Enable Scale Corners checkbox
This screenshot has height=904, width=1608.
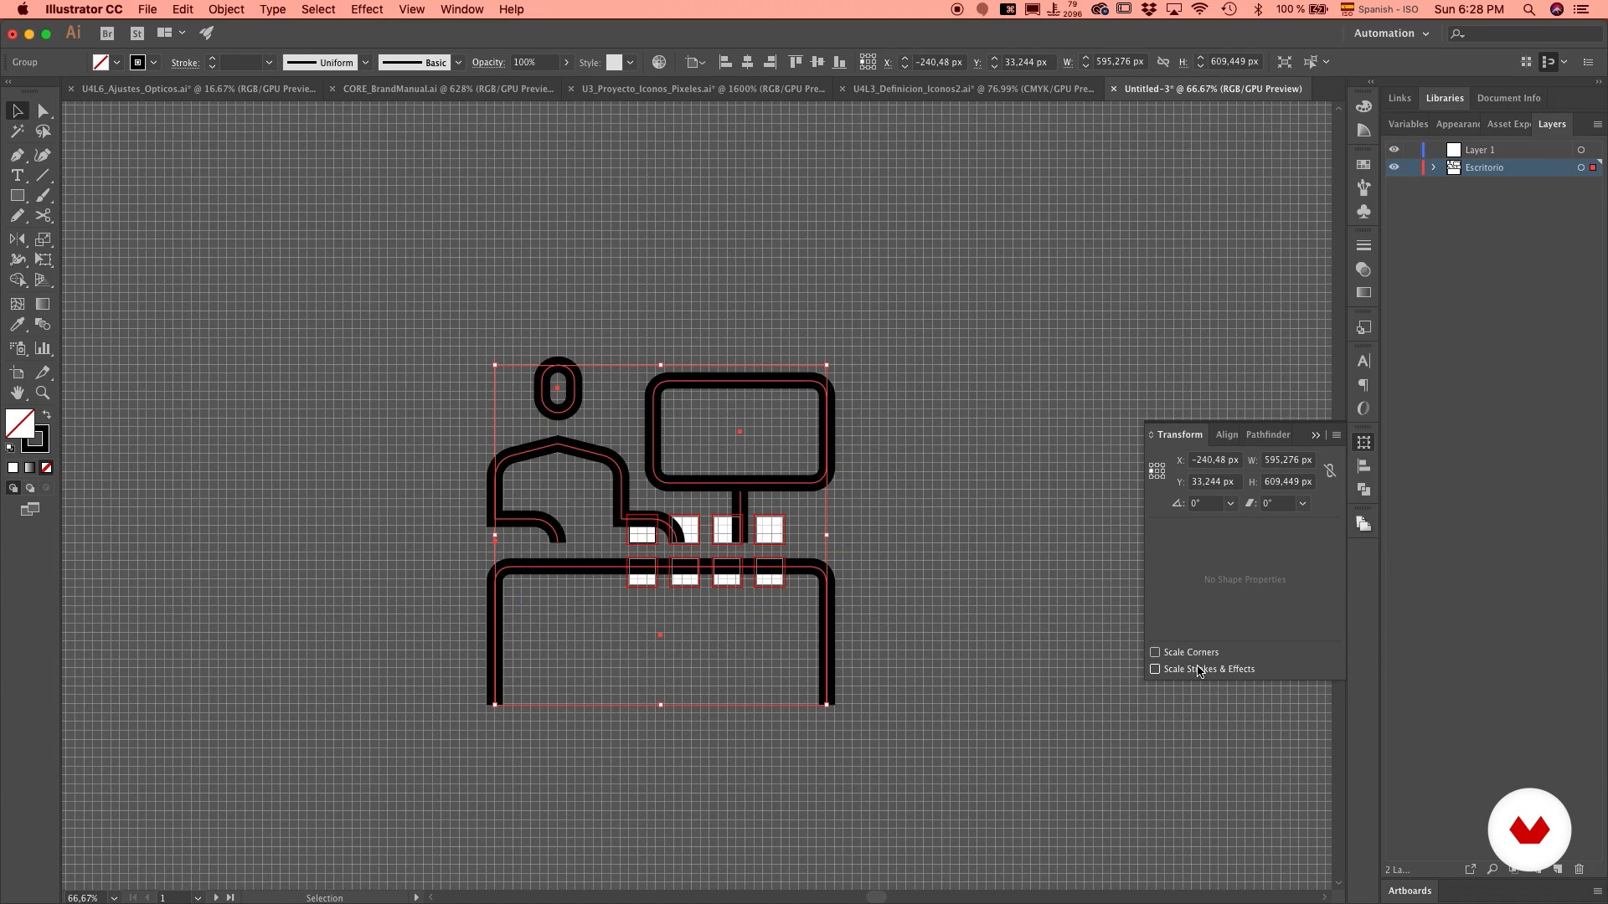[x=1155, y=652]
